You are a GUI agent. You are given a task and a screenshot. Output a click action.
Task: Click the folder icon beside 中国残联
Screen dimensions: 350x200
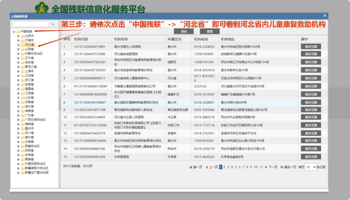point(18,31)
